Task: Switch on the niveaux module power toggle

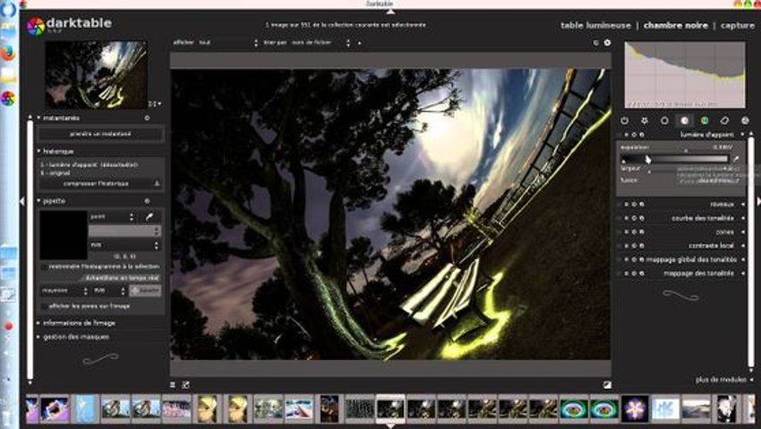Action: pyautogui.click(x=619, y=205)
